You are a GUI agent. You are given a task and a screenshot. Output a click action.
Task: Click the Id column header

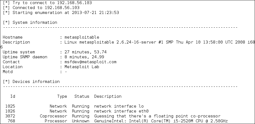click(x=13, y=96)
